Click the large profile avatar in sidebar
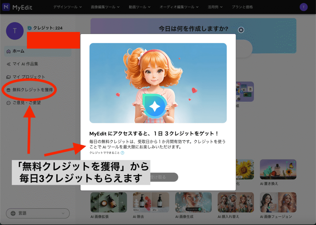This screenshot has height=225, width=316. pos(15,31)
